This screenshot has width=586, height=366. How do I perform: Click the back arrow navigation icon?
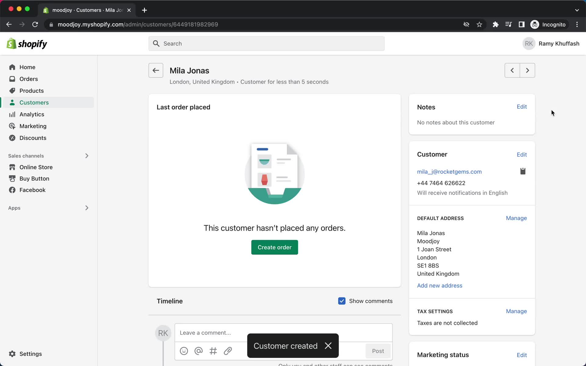click(156, 70)
